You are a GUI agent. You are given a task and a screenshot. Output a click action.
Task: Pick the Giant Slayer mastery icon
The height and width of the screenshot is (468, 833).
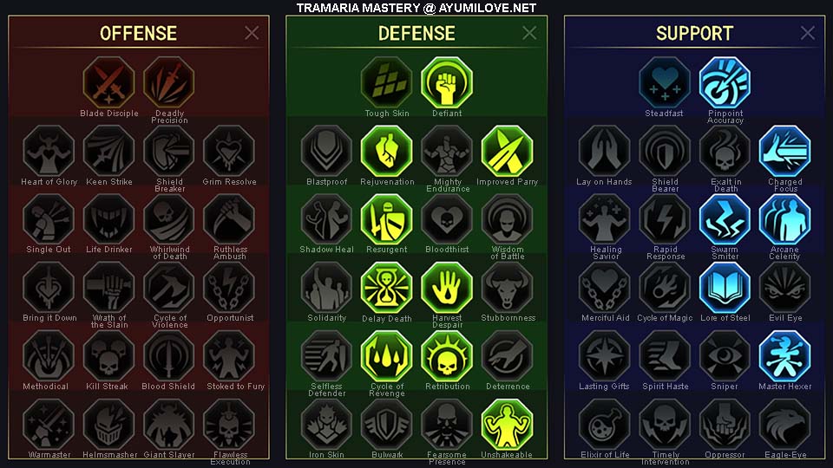pyautogui.click(x=169, y=425)
